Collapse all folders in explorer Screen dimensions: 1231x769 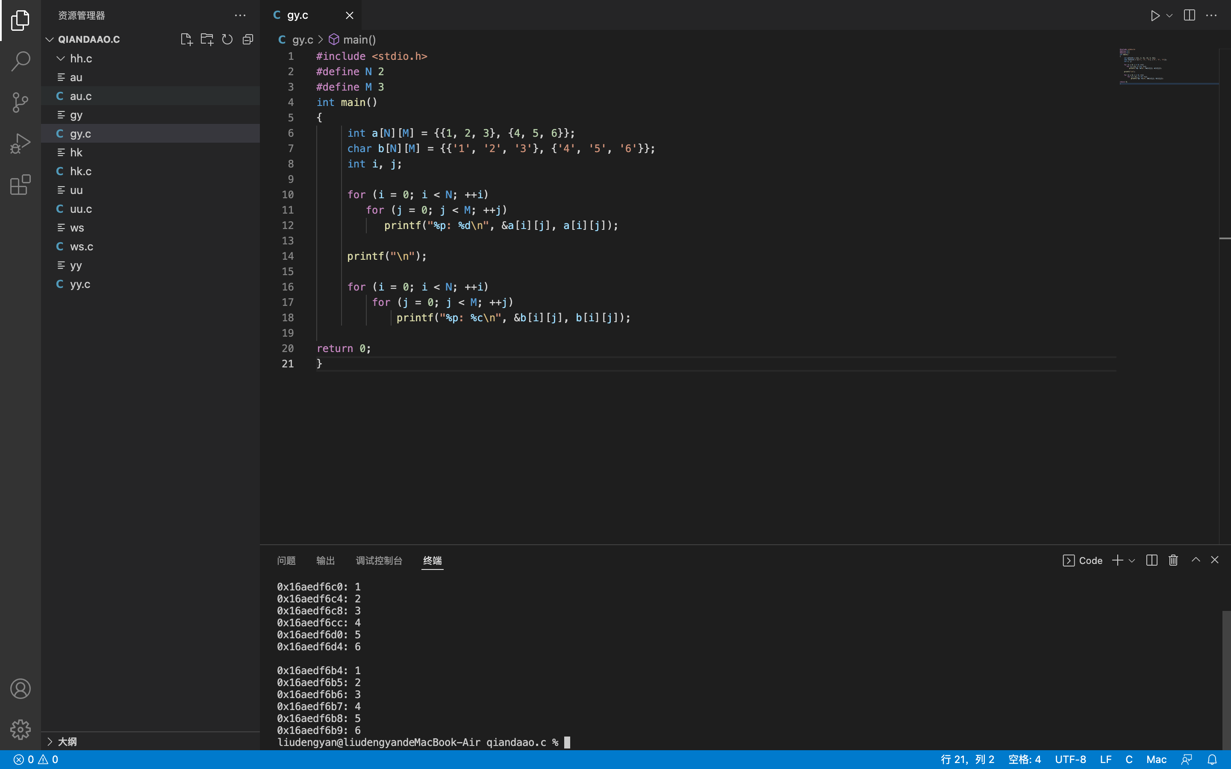point(248,39)
